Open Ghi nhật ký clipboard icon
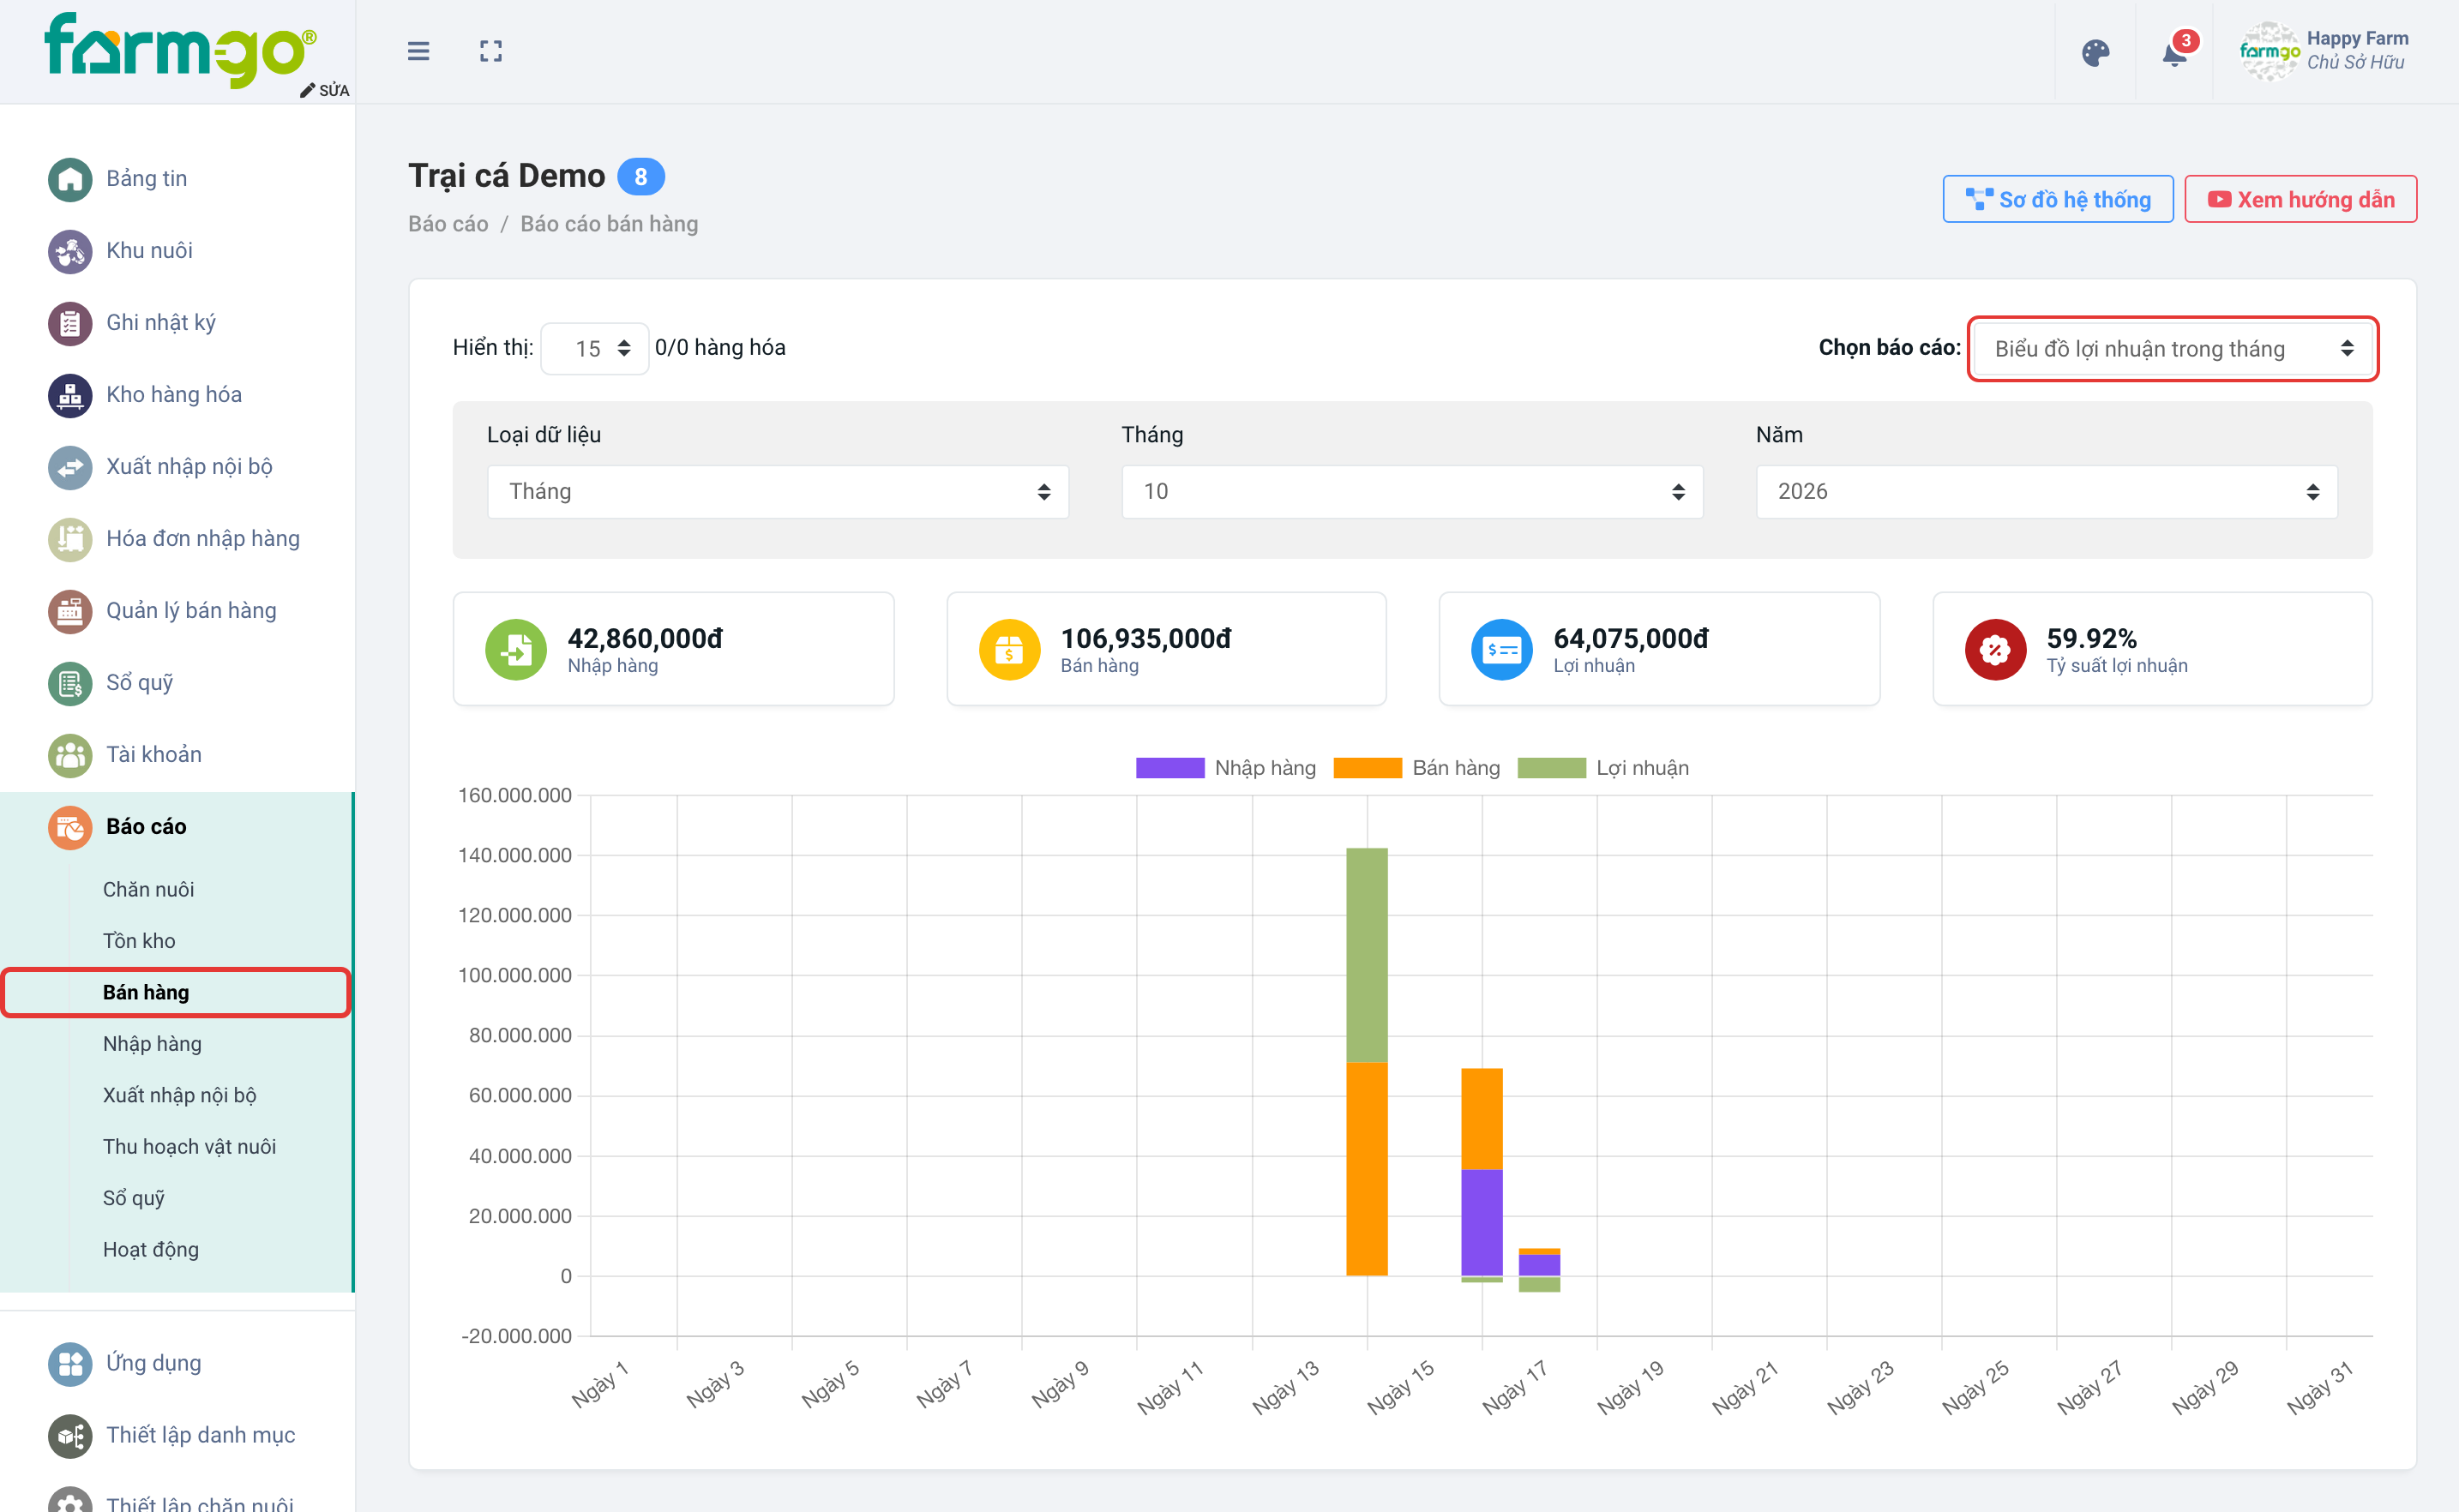This screenshot has width=2459, height=1512. 70,323
